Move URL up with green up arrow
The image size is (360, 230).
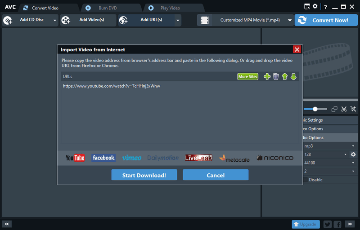(285, 76)
